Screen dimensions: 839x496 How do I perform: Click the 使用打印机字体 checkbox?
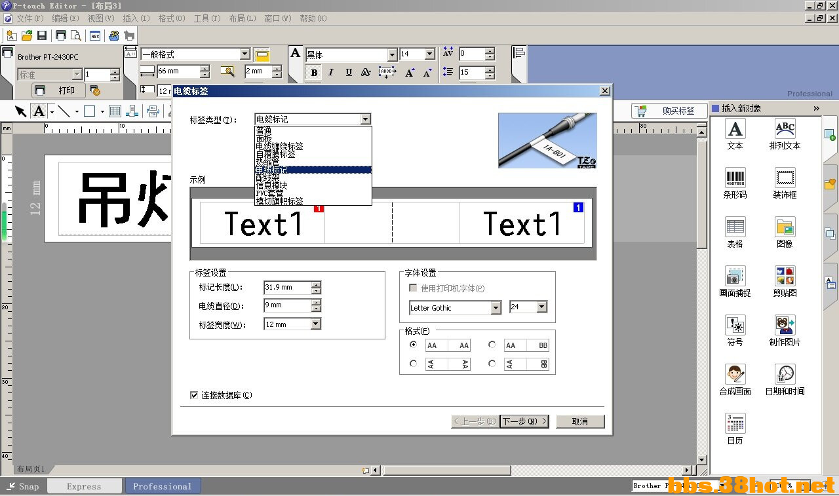tap(413, 288)
